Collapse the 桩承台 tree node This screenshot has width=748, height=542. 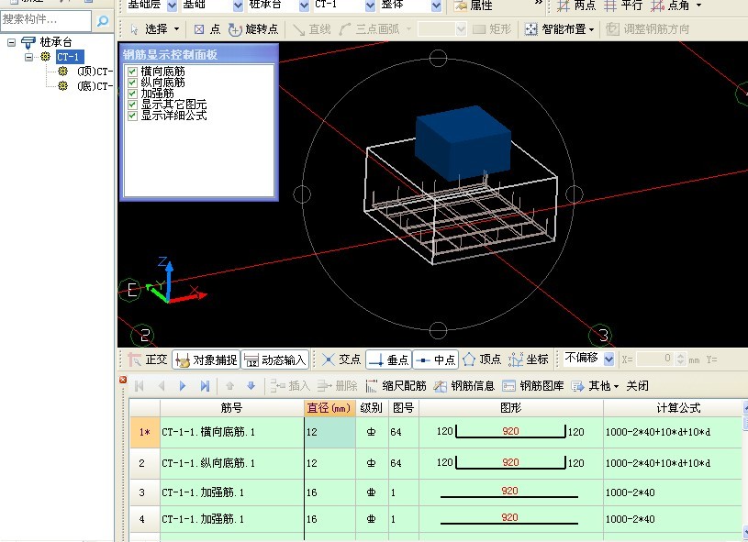[x=11, y=42]
